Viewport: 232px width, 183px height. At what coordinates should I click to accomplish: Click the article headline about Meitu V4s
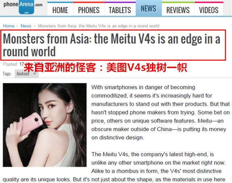coord(112,45)
